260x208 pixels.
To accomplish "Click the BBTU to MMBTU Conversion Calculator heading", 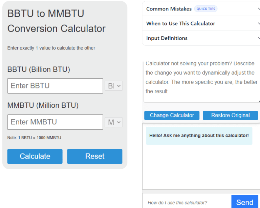I will pos(57,21).
